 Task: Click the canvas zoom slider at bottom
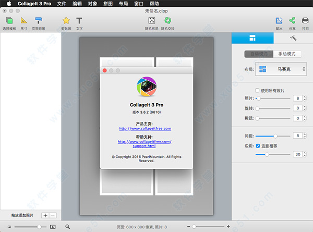point(208,227)
